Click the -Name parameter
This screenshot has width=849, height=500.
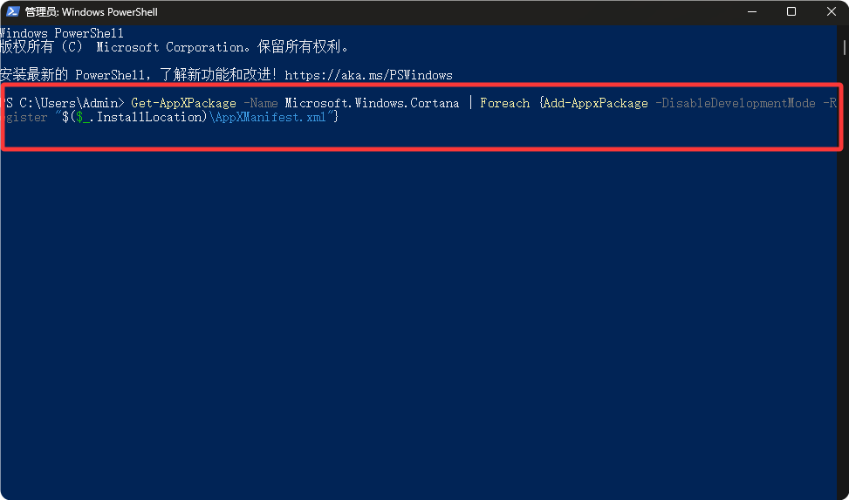point(260,103)
